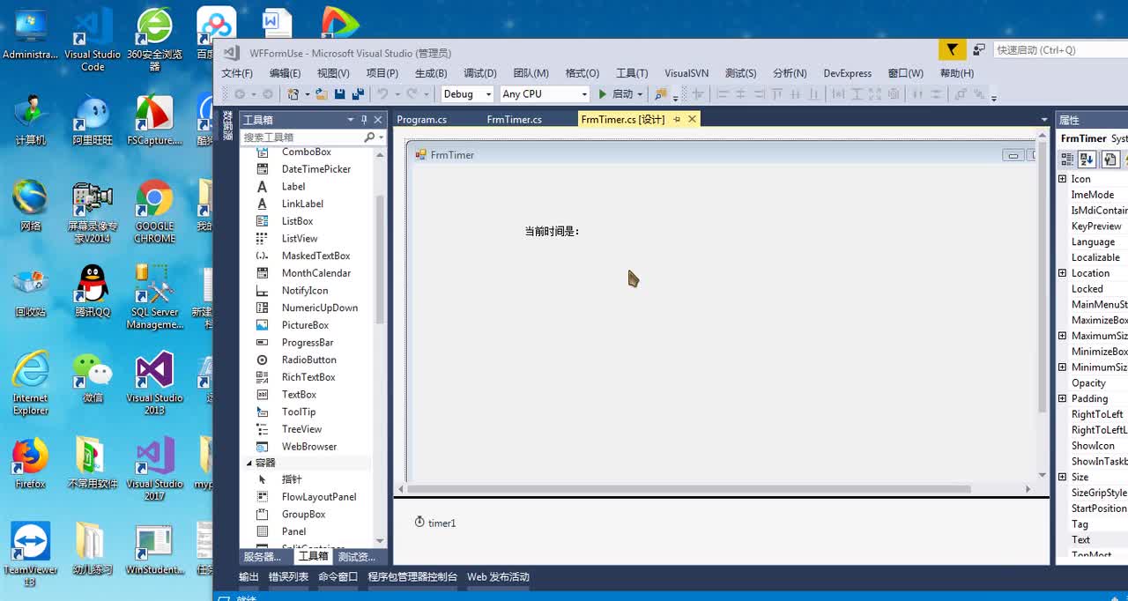Choose the ListView control icon
This screenshot has width=1128, height=601.
[262, 239]
